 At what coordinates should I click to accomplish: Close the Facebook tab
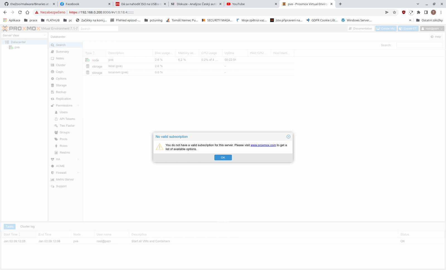coord(109,4)
